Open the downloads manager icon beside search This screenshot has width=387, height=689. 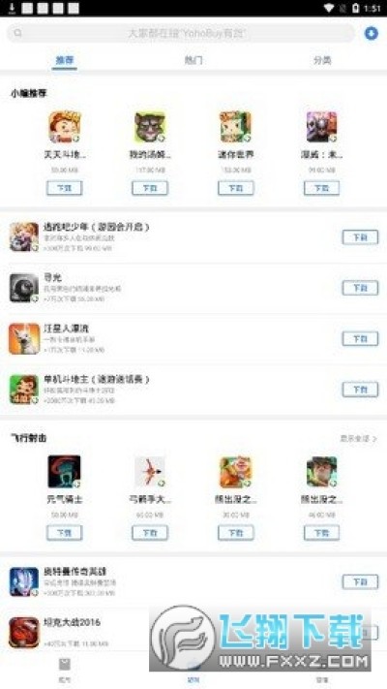(x=372, y=33)
